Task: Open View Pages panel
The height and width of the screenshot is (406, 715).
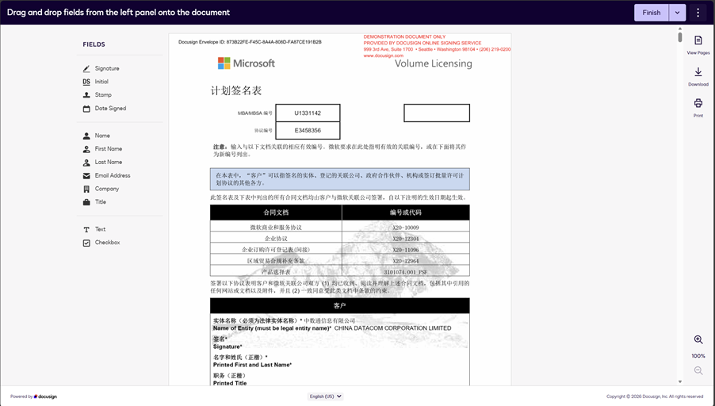Action: (698, 45)
